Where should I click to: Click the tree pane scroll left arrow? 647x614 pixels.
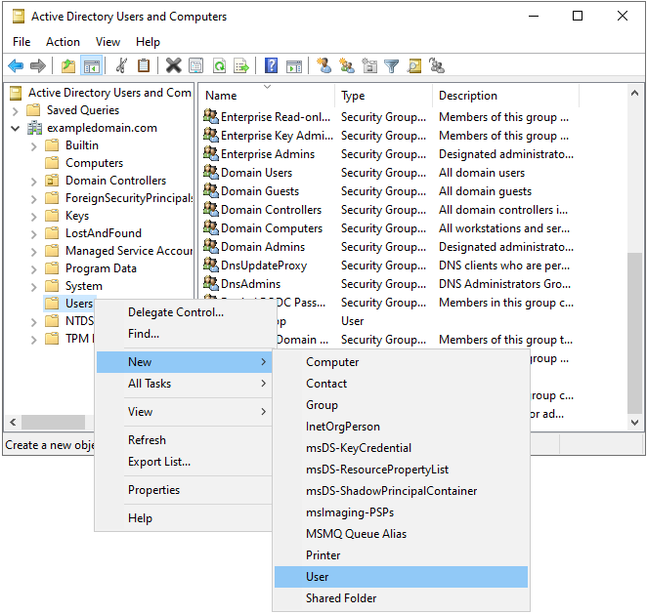13,422
